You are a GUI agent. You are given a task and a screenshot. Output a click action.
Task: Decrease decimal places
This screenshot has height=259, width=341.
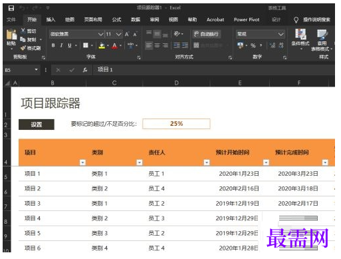click(281, 46)
